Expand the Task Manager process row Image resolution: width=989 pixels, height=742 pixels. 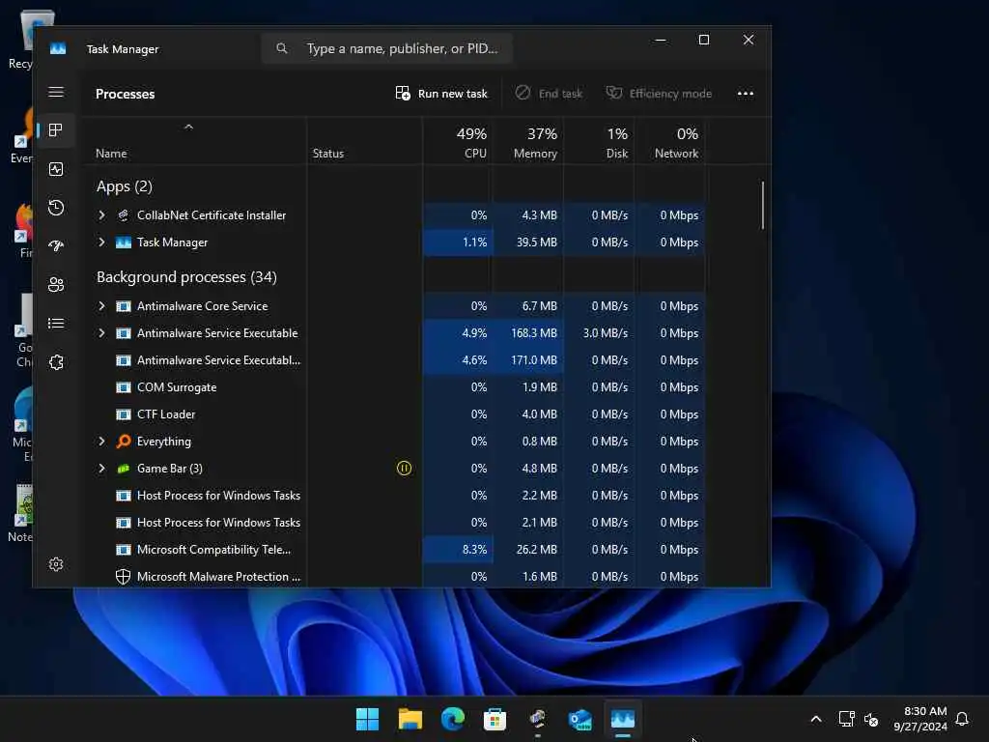pyautogui.click(x=101, y=243)
